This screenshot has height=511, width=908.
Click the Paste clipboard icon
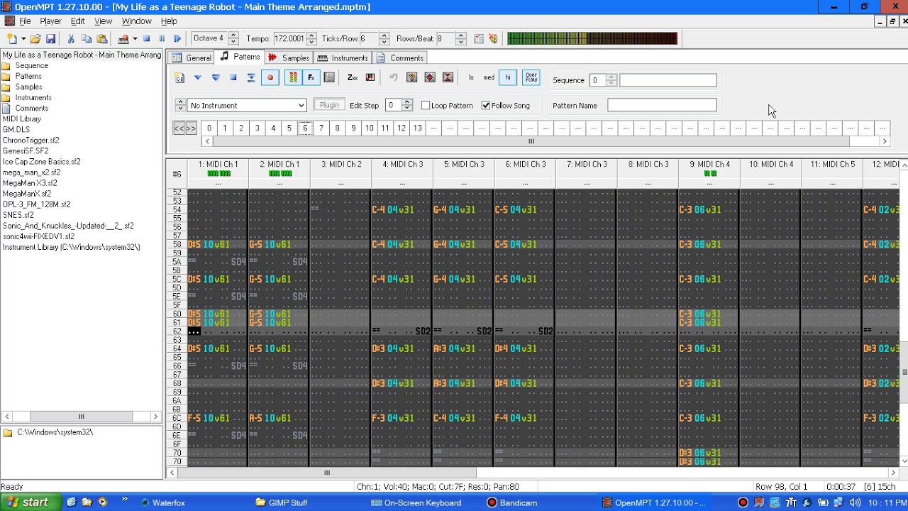[x=102, y=39]
